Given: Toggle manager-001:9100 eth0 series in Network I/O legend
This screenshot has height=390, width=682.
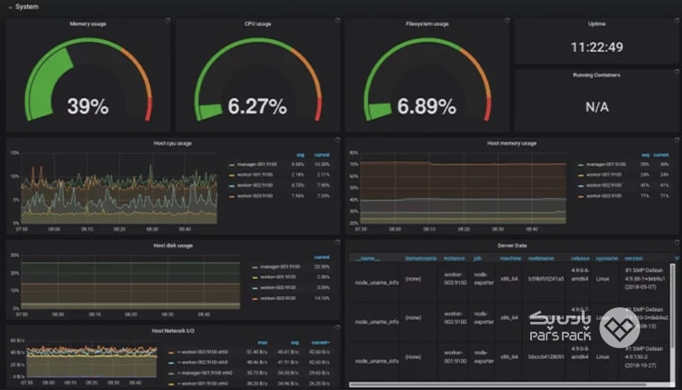Looking at the screenshot, I should point(205,373).
